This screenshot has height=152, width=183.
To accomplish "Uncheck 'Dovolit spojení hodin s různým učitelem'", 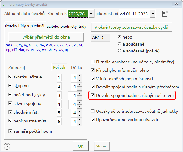I will [x=93, y=96].
